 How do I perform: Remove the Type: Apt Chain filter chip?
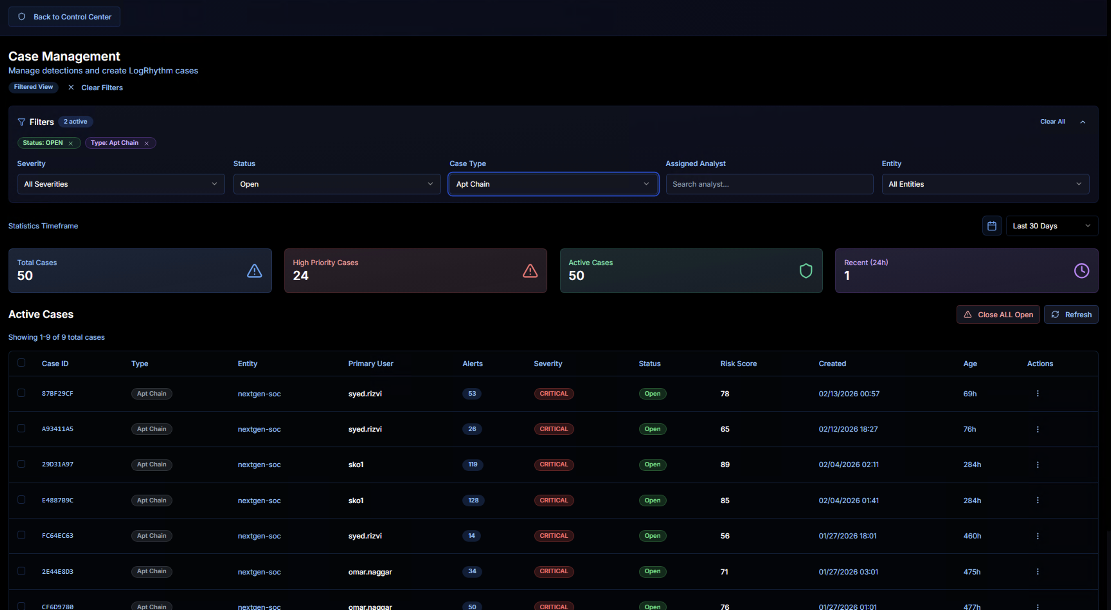click(x=147, y=143)
